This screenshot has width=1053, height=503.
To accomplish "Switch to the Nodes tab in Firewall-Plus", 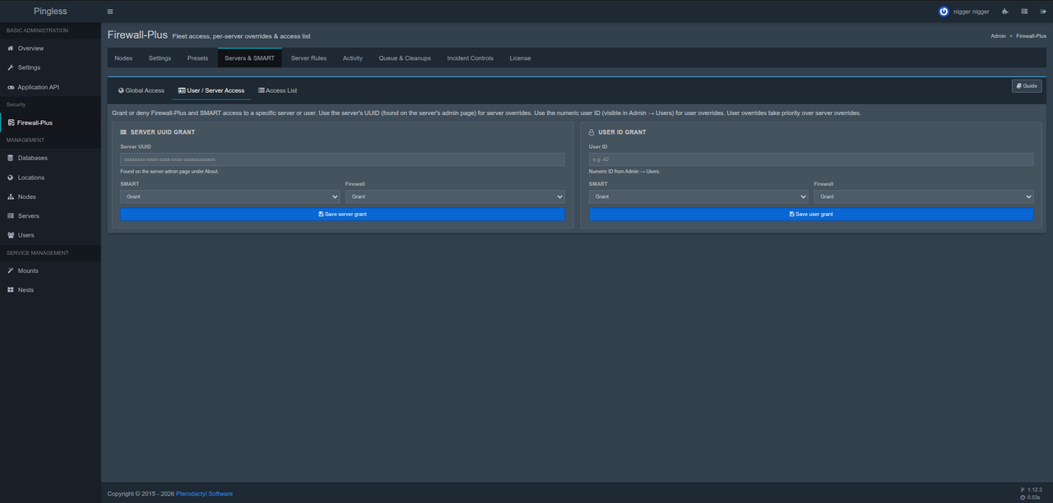I will pos(123,58).
